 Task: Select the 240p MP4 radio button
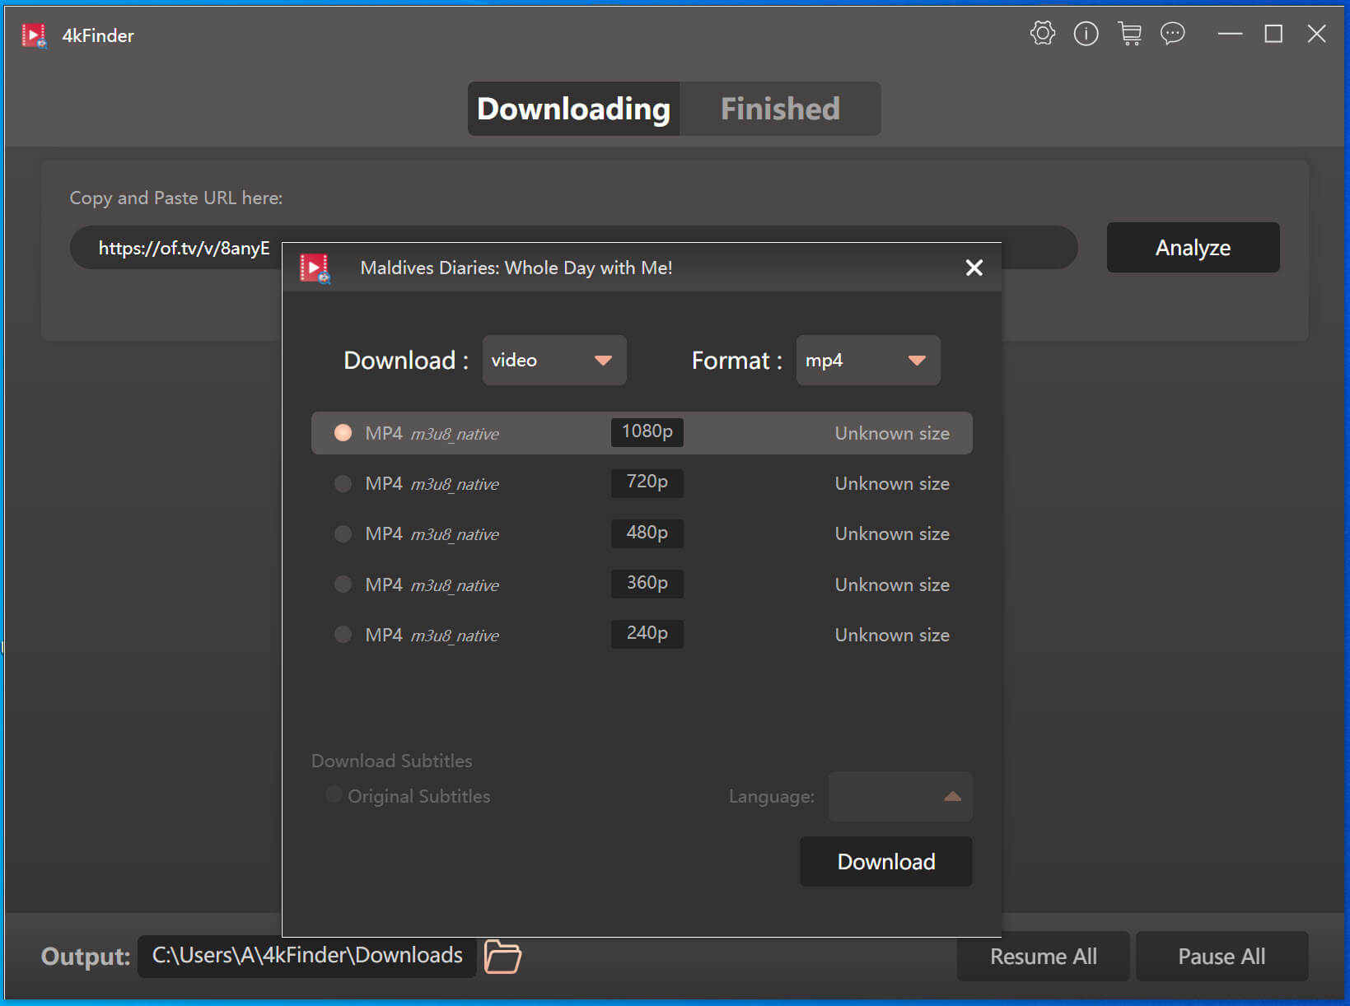point(343,635)
